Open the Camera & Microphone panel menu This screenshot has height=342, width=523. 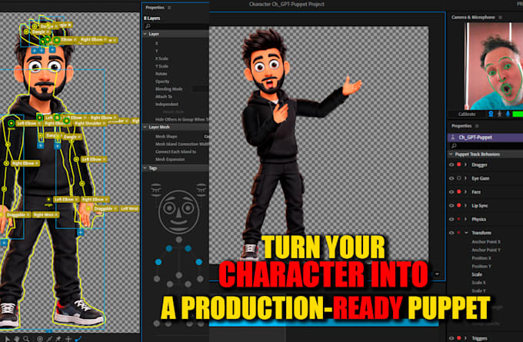pyautogui.click(x=500, y=17)
